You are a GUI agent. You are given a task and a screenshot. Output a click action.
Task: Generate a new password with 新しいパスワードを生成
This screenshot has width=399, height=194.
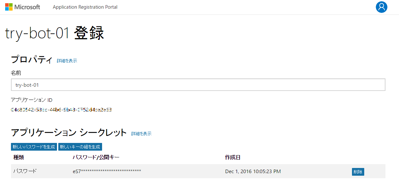33,147
